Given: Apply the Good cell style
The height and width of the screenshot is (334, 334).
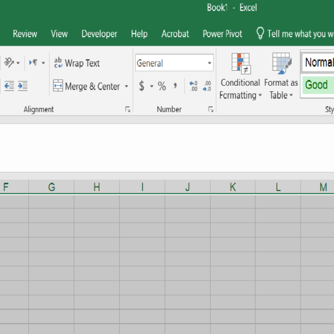Looking at the screenshot, I should 318,85.
